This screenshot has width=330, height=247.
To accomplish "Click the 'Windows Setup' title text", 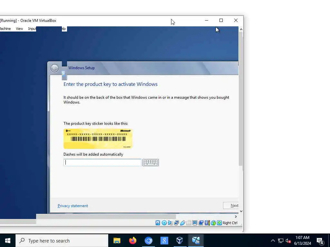I will pyautogui.click(x=82, y=68).
